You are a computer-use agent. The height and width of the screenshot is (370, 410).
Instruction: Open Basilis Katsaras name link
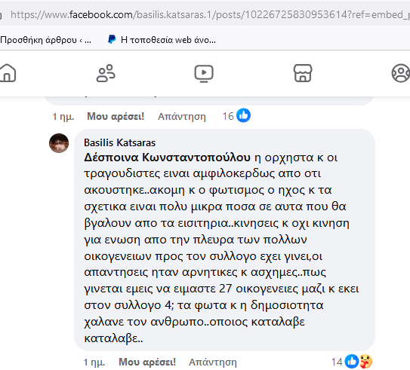point(119,142)
